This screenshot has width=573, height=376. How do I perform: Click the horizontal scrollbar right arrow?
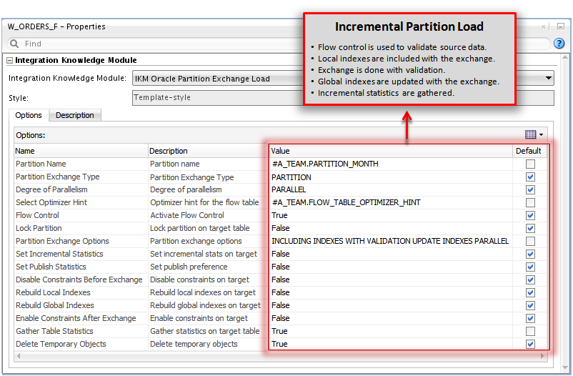[542, 356]
